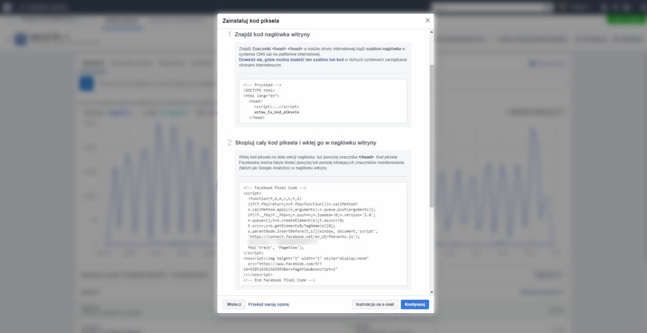Click the dialog's vertical scrollbar thumb
Screen dimensions: 647x333
click(x=431, y=136)
